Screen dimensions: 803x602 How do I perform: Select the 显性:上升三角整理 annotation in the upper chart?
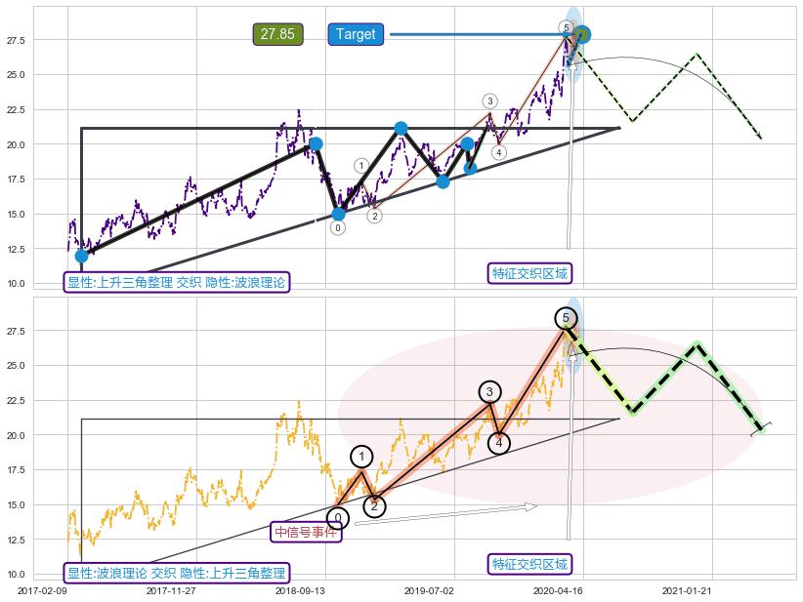(x=177, y=283)
